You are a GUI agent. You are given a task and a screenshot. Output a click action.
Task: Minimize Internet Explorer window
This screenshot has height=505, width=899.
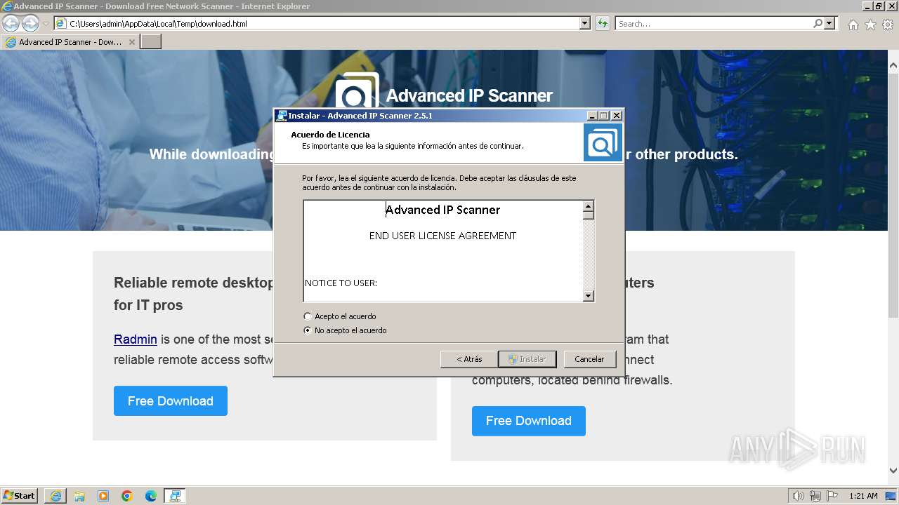[x=867, y=6]
